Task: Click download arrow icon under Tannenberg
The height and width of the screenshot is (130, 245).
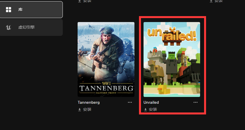Action: (x=80, y=110)
